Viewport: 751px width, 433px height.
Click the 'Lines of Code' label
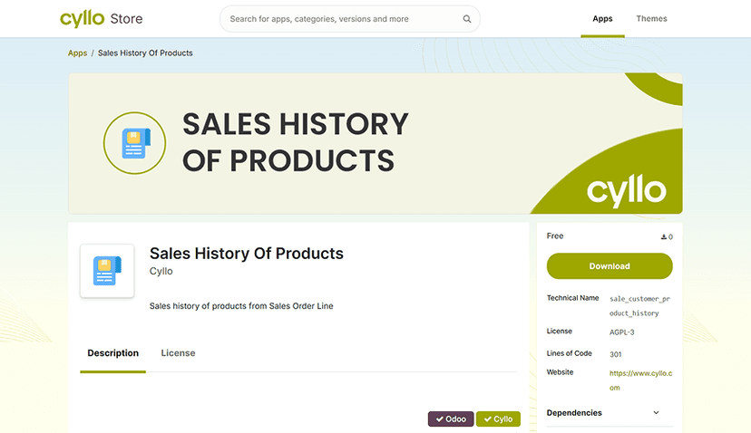point(570,353)
